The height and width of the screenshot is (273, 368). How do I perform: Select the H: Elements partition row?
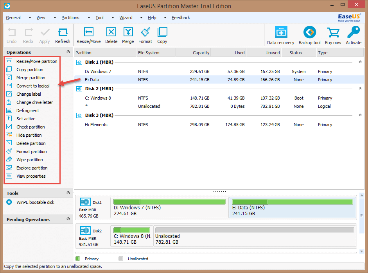coord(219,125)
